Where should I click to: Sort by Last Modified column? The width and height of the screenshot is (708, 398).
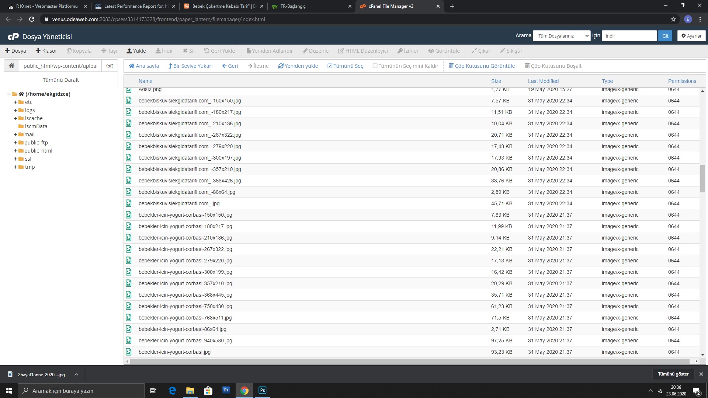[543, 81]
